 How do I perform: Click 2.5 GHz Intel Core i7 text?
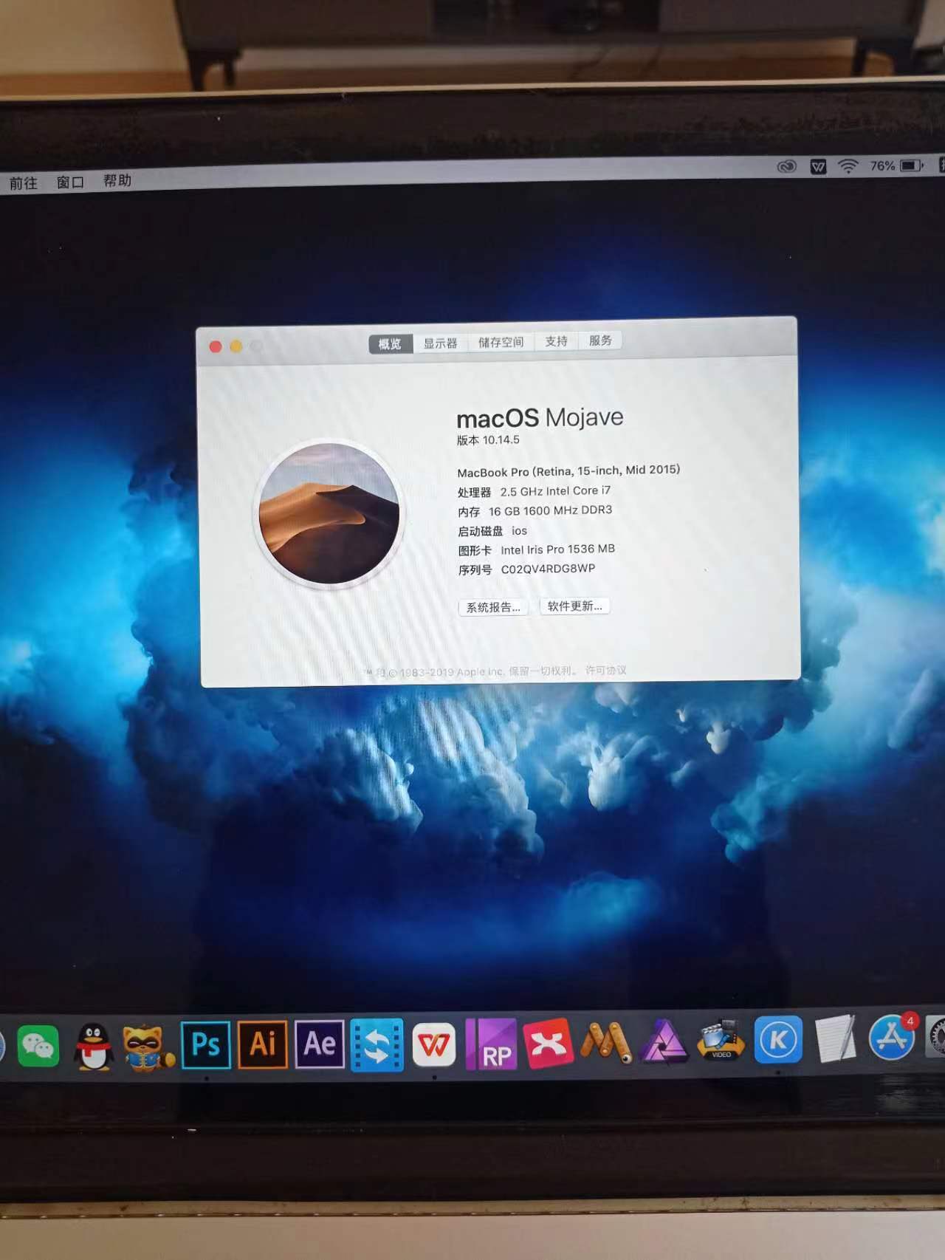555,491
